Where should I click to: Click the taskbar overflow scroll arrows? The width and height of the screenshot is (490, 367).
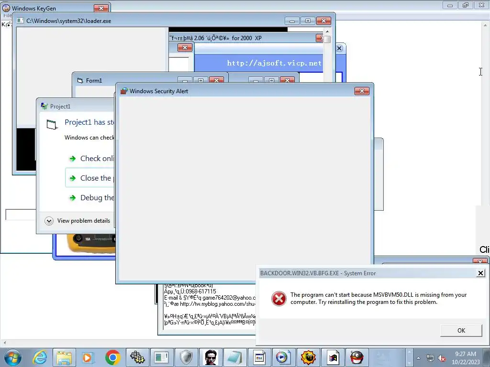(x=410, y=357)
